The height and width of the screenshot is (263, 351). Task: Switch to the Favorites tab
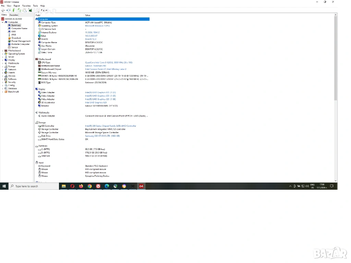point(14,15)
